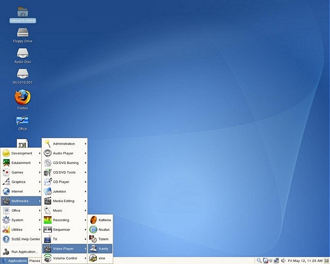
Task: Expand the Volume Control submenu
Action: point(65,258)
